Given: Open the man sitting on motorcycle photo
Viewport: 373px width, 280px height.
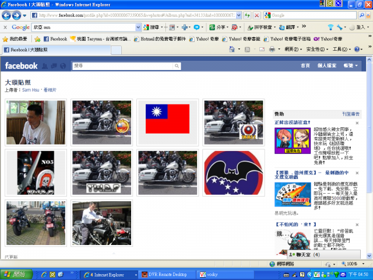Looking at the screenshot, I should pyautogui.click(x=101, y=223).
